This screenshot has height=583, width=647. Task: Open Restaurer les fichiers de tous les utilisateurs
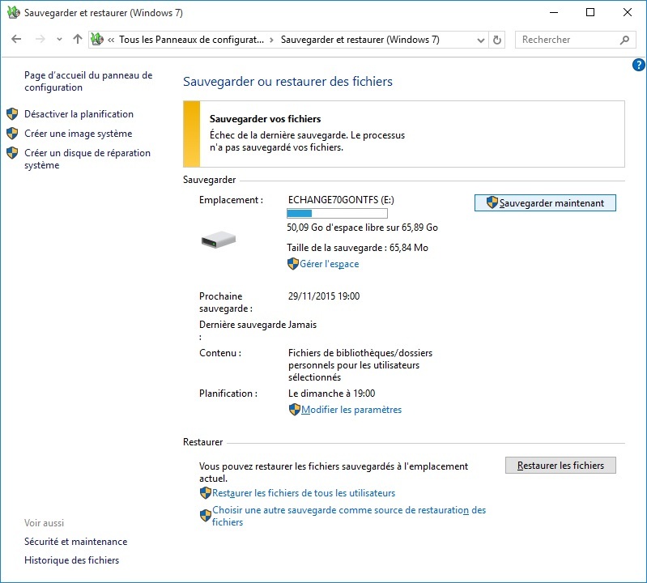pos(304,493)
